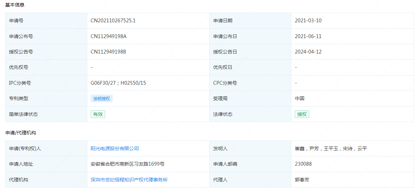The height and width of the screenshot is (191, 416).
Task: Click the 代理机构 label cell
Action: [x=46, y=180]
